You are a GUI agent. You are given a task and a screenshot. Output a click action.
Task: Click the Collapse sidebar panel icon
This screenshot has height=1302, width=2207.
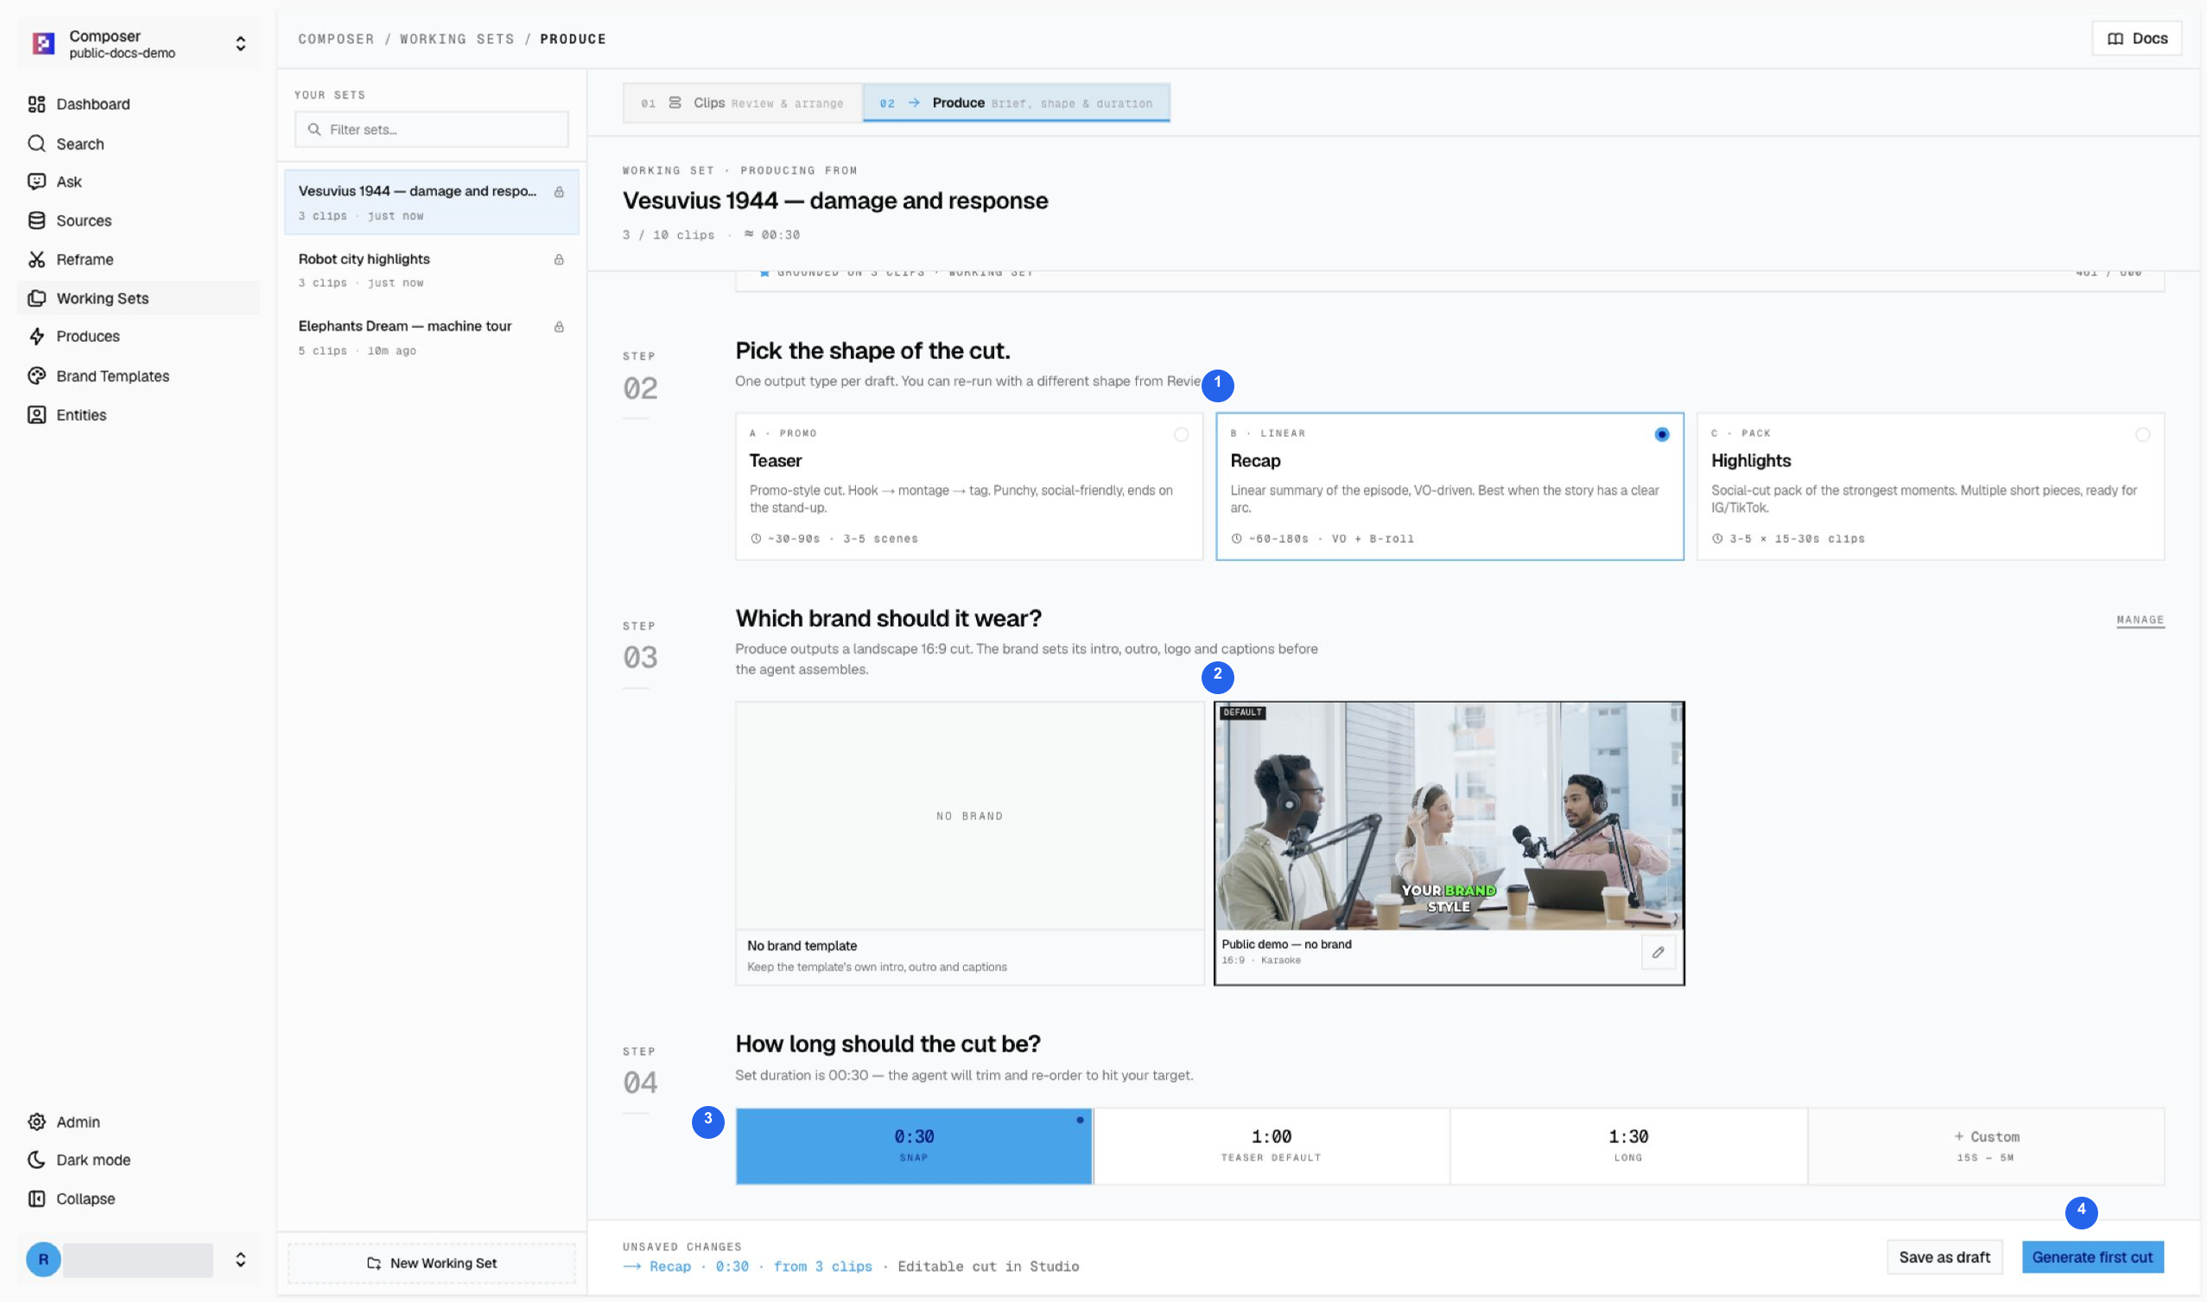point(36,1198)
